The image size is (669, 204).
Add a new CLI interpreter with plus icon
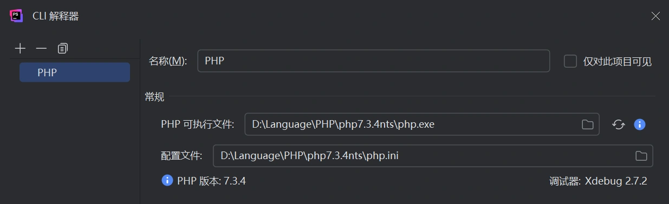20,49
